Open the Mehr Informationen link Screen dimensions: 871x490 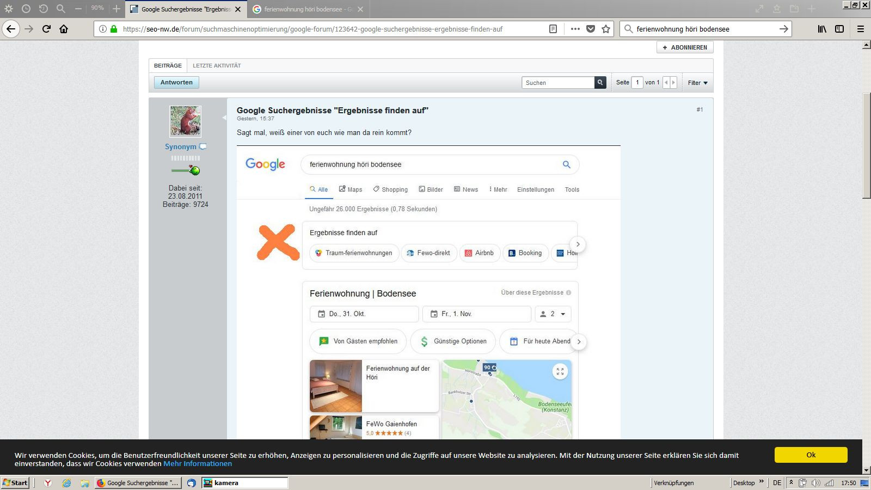(x=198, y=464)
